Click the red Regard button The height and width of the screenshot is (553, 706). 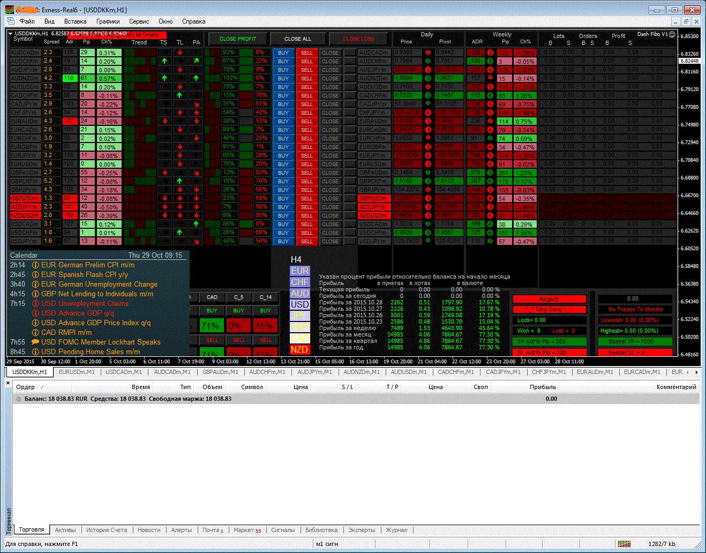pyautogui.click(x=549, y=299)
